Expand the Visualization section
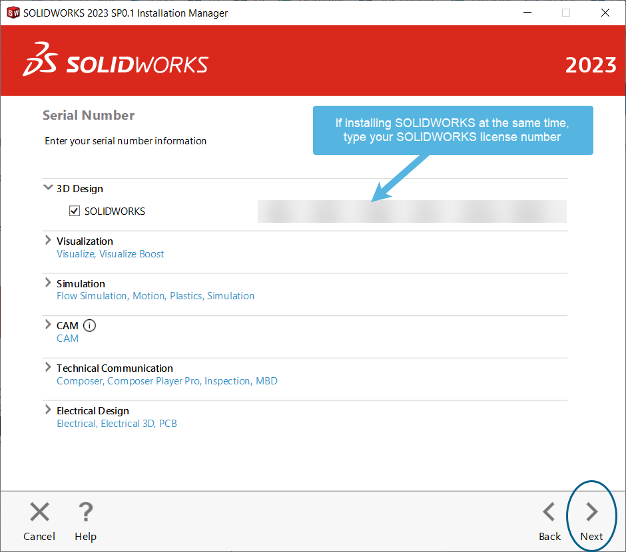The height and width of the screenshot is (552, 626). [48, 240]
